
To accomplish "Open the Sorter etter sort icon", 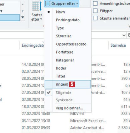I will coord(37,6).
